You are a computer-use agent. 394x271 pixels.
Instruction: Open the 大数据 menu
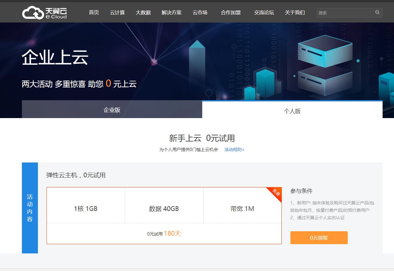[x=143, y=13]
